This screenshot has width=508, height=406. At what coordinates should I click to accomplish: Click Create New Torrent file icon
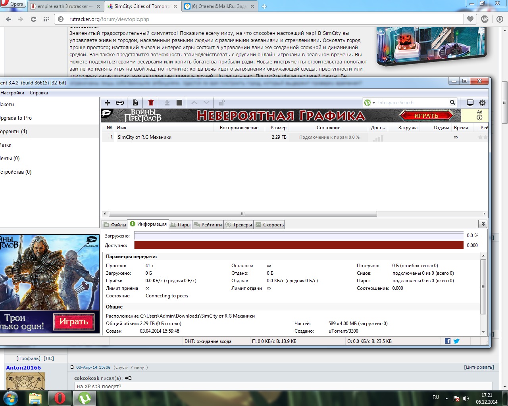[135, 103]
